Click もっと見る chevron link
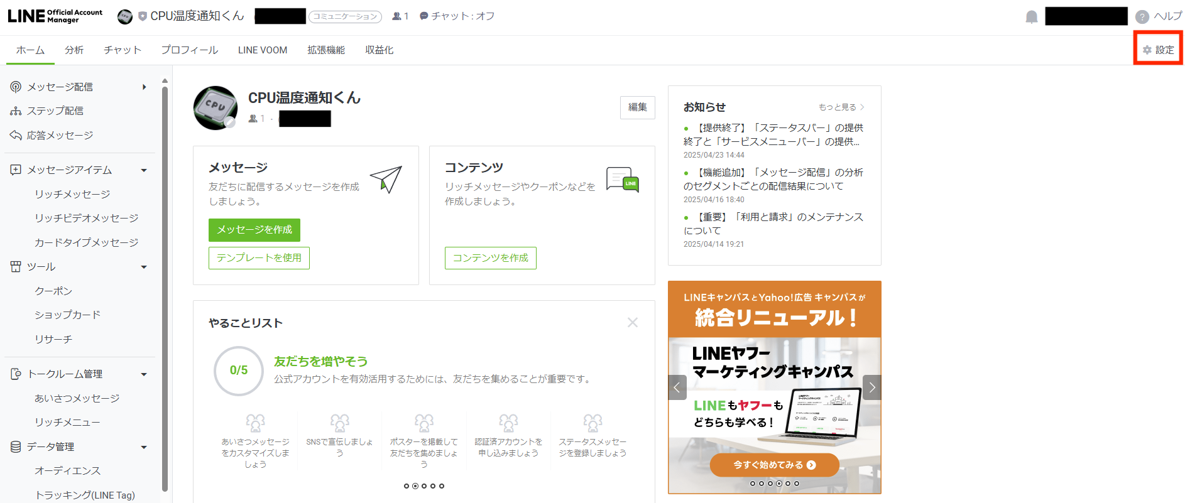 point(841,107)
